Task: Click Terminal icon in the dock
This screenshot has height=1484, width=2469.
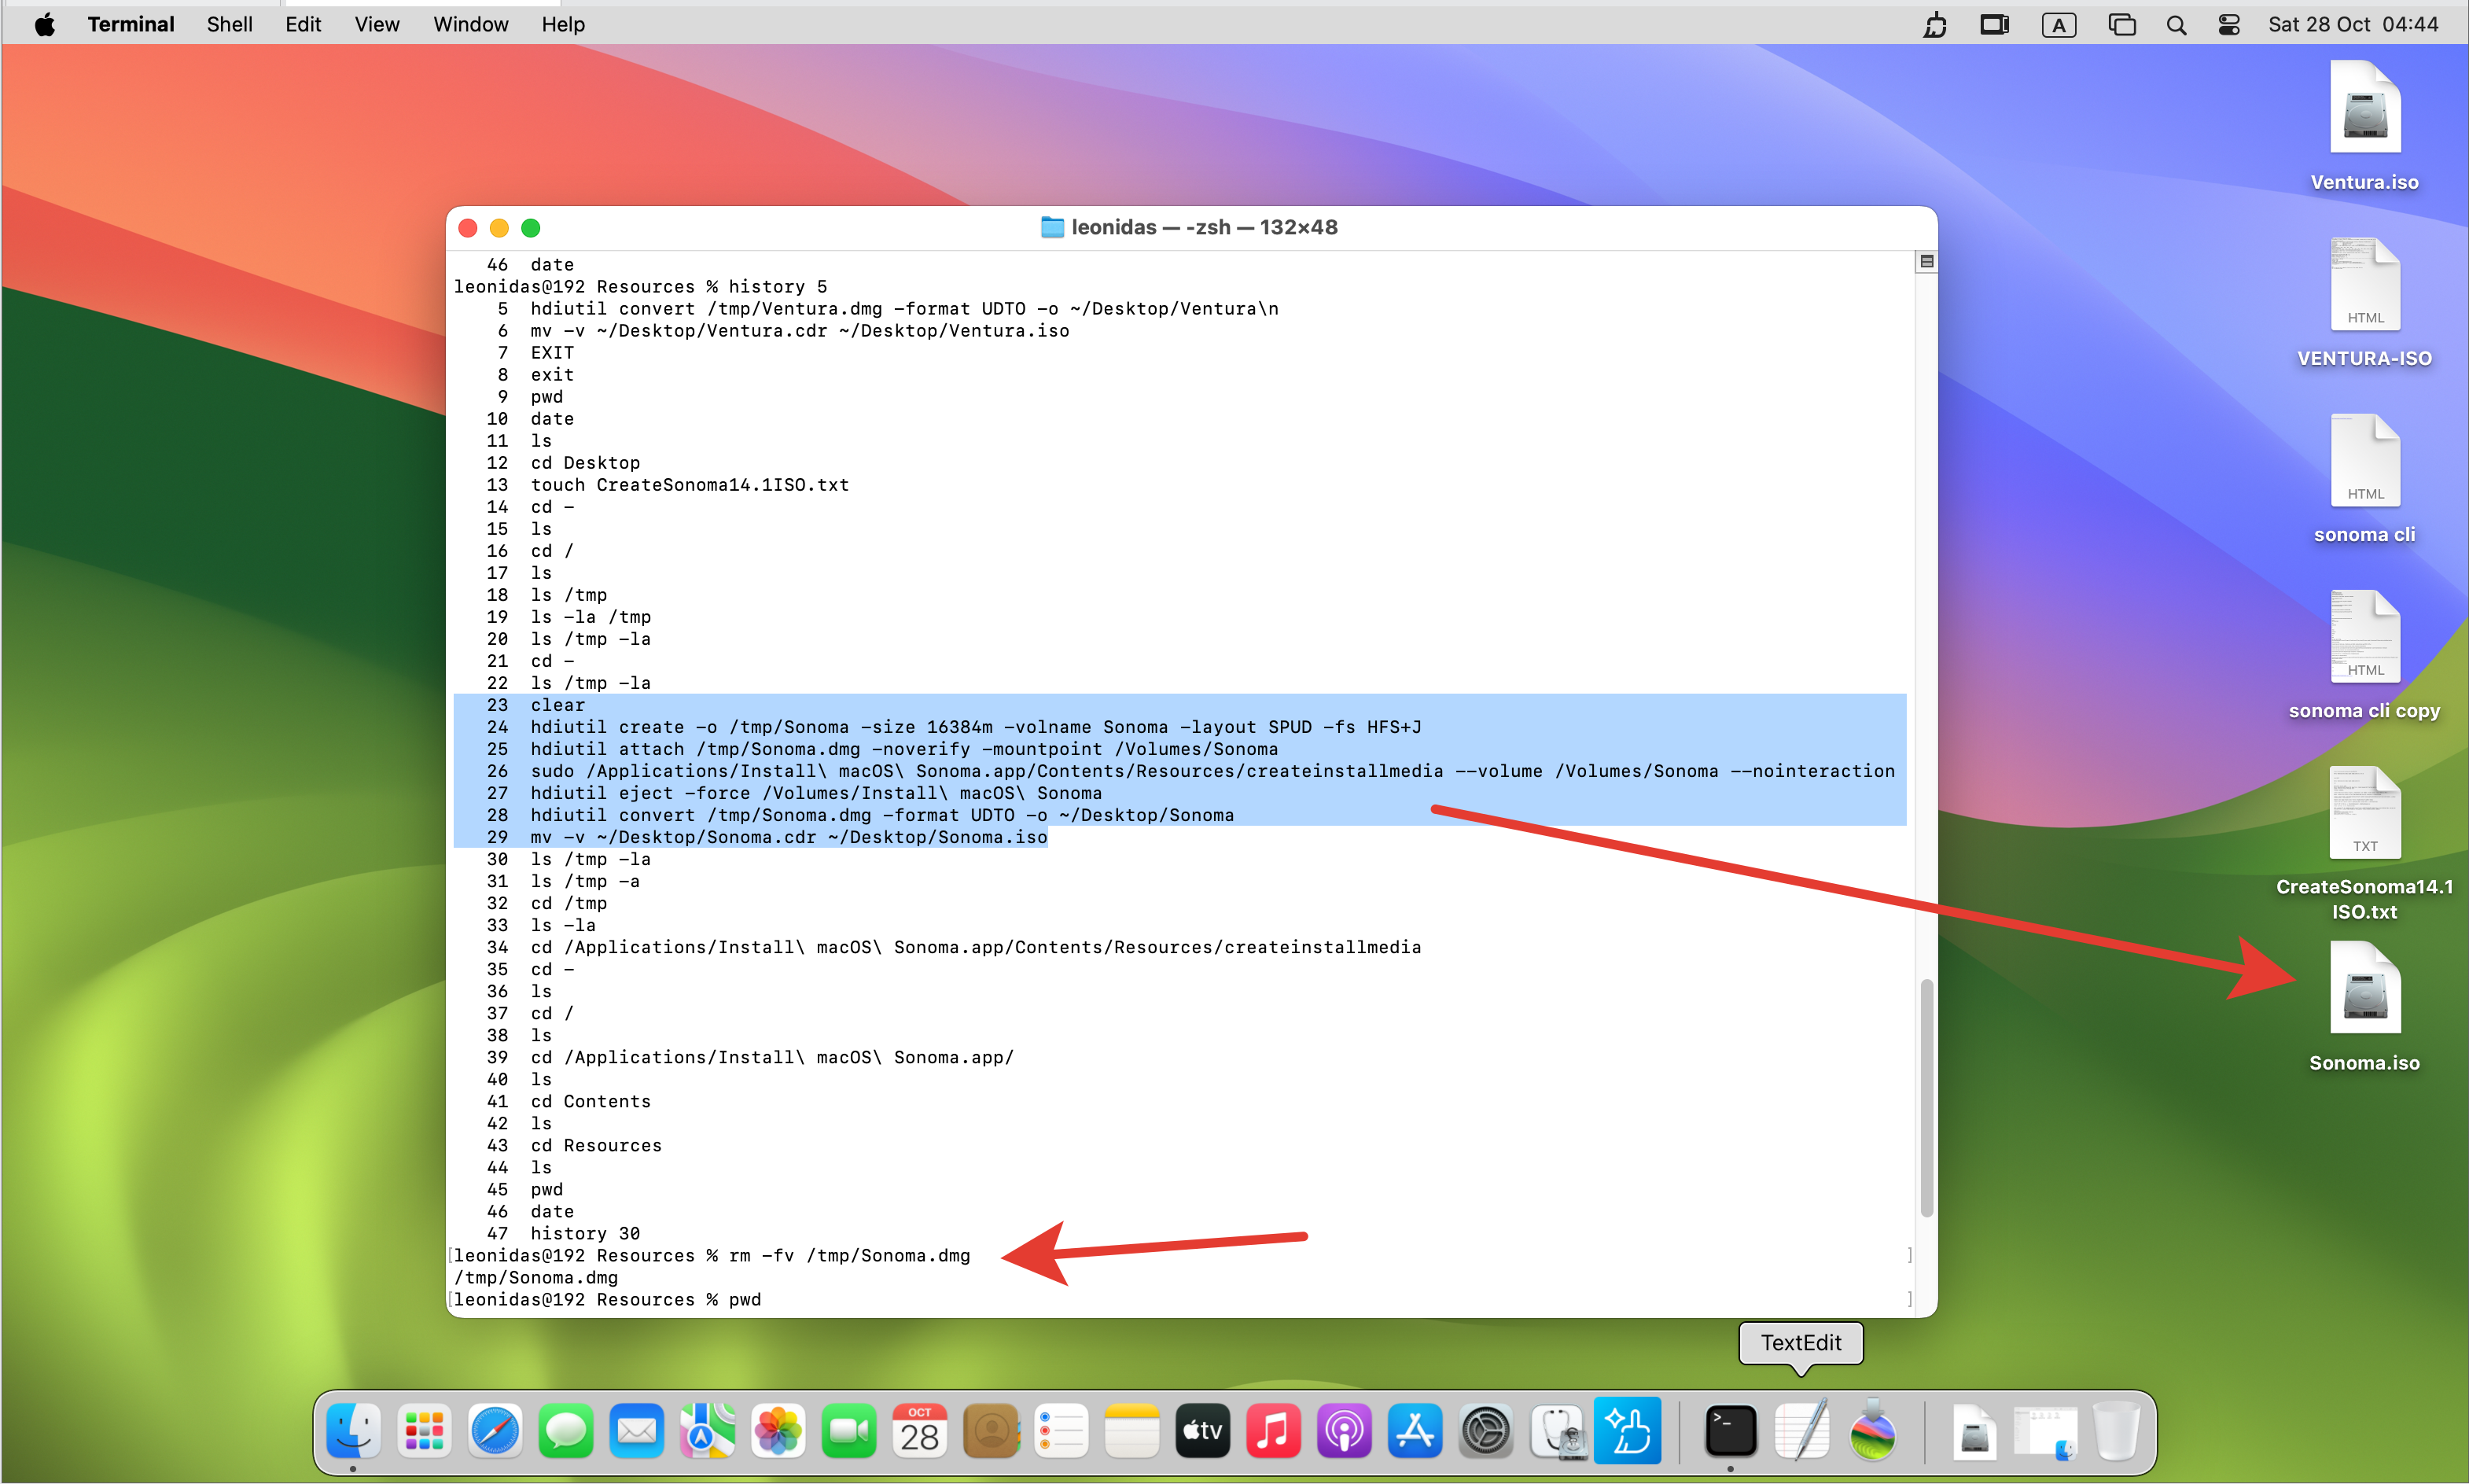Action: pos(1731,1431)
